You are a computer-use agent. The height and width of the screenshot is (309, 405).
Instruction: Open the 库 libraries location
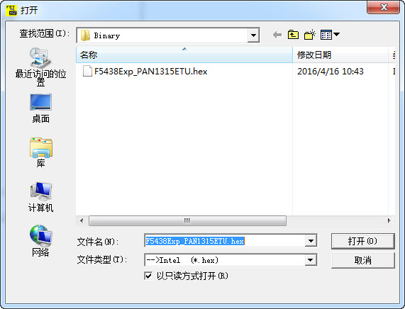click(41, 152)
